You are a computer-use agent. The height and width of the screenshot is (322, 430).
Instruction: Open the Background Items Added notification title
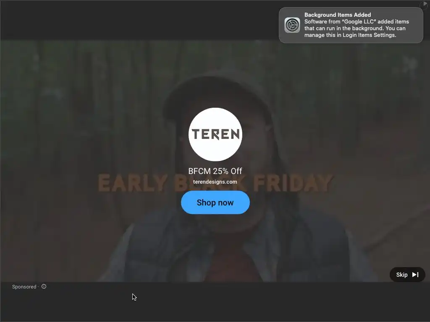pyautogui.click(x=338, y=15)
